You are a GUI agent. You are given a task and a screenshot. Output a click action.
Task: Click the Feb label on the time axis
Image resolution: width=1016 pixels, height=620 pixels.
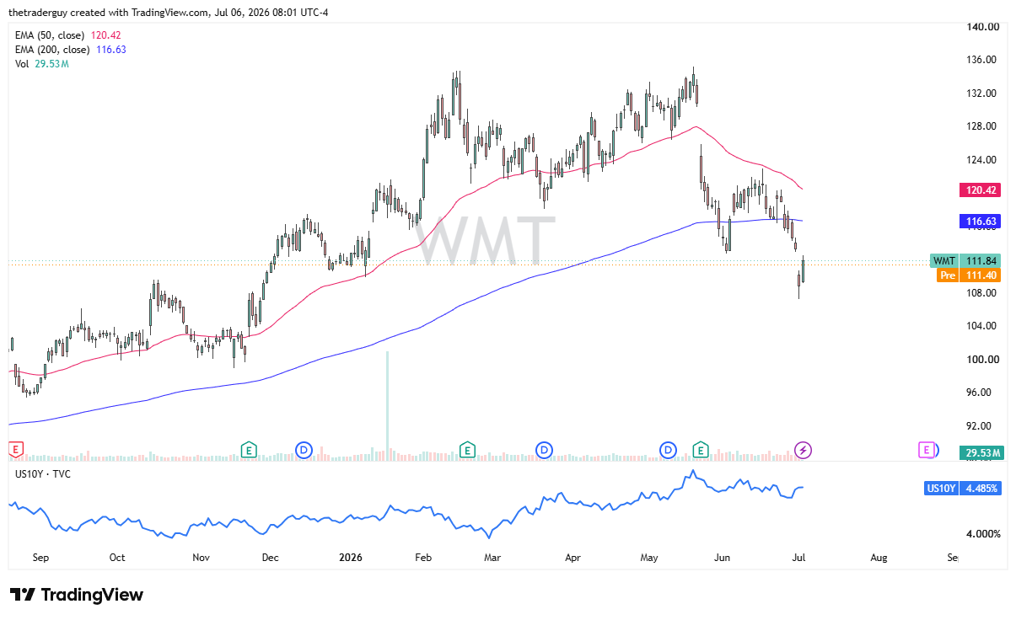[x=424, y=558]
